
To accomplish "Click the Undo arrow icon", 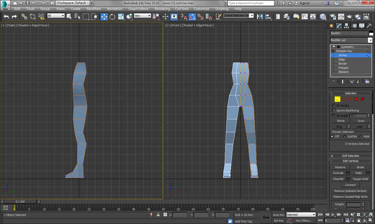I will (6, 17).
